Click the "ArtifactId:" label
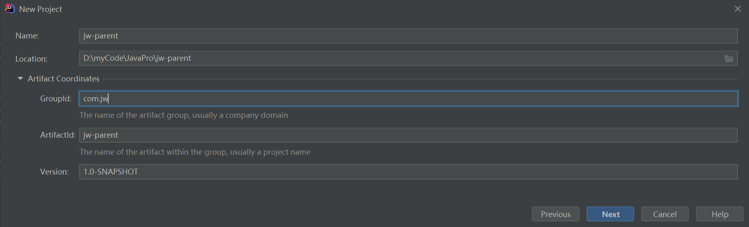749x227 pixels. tap(58, 135)
